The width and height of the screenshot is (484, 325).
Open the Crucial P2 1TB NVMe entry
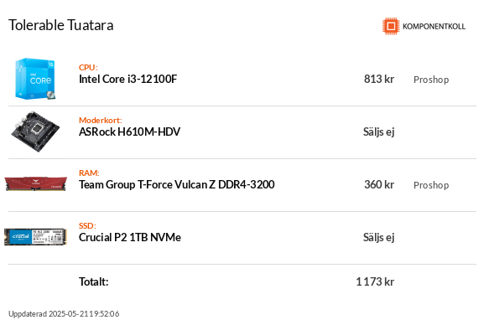coord(130,237)
